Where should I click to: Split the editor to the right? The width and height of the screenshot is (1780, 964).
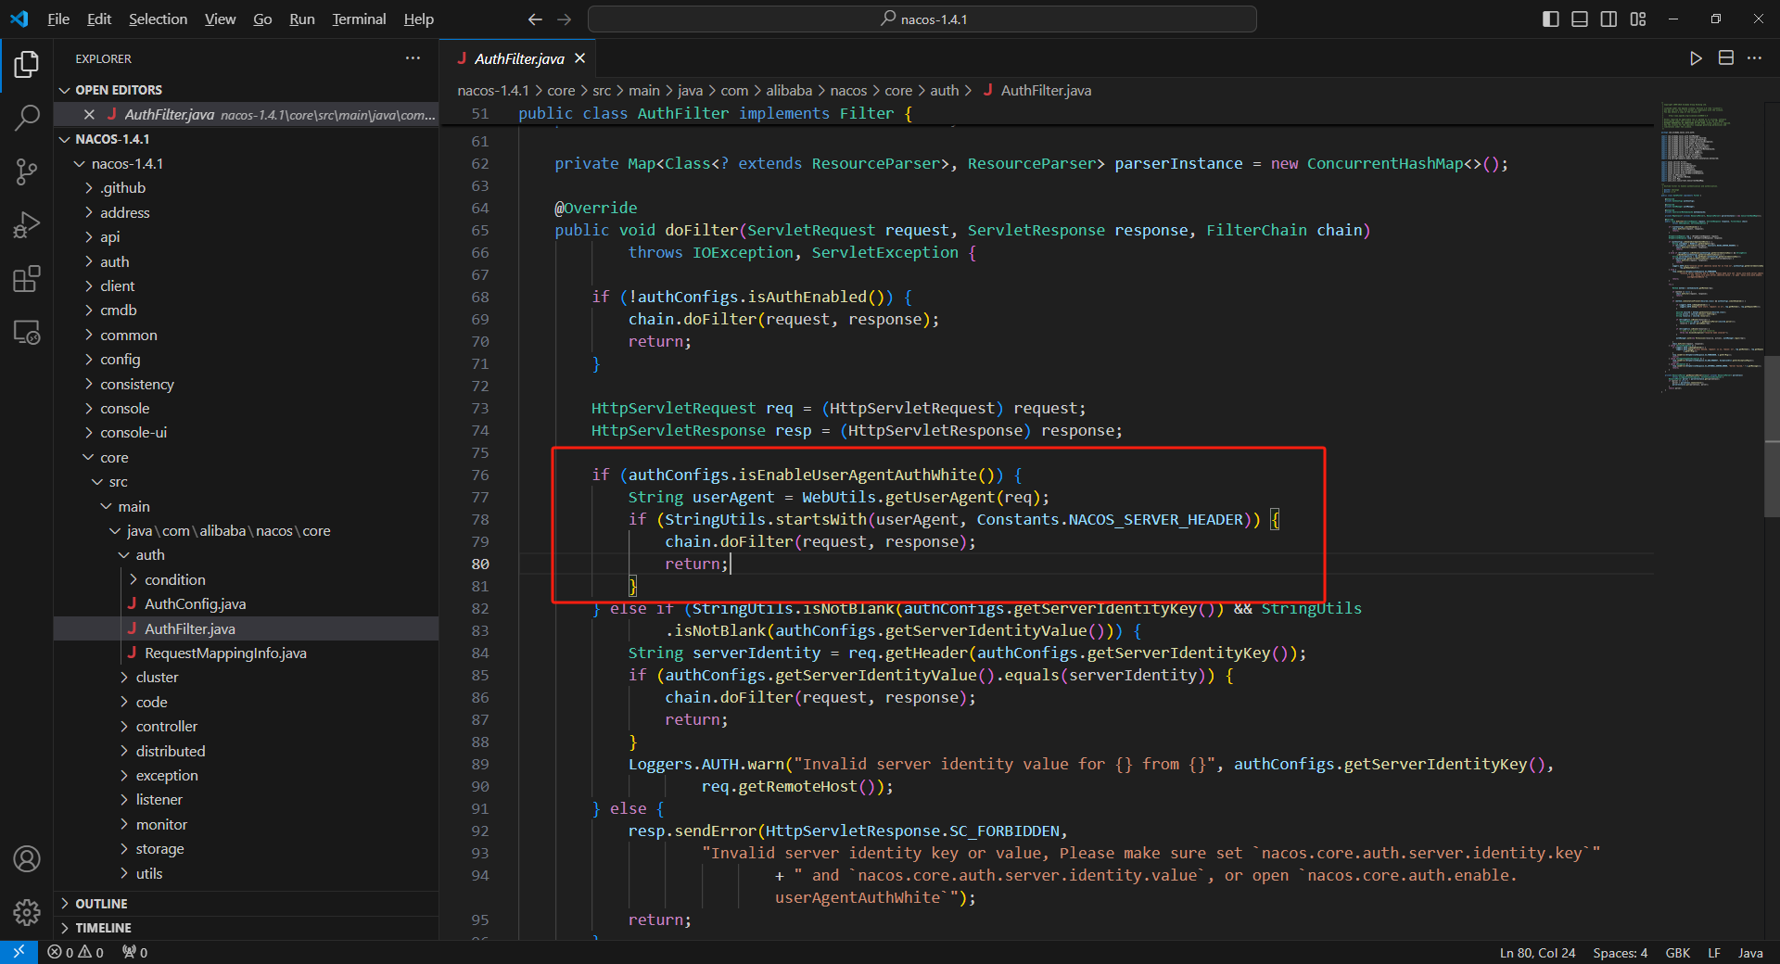[x=1725, y=58]
